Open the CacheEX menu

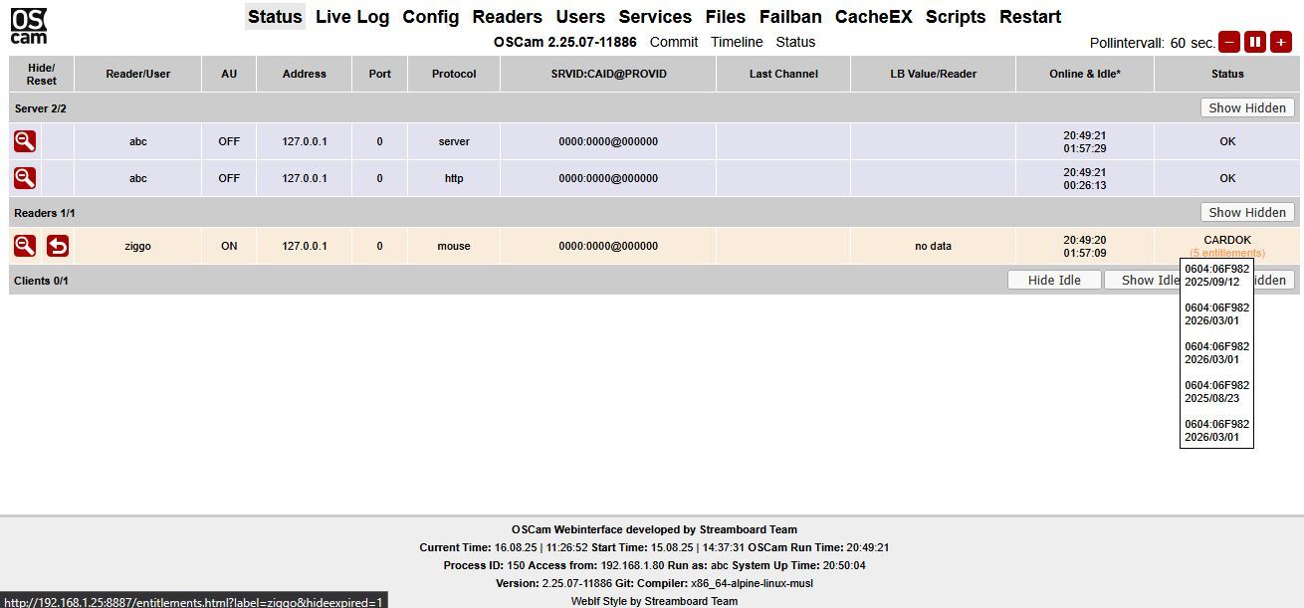click(874, 17)
